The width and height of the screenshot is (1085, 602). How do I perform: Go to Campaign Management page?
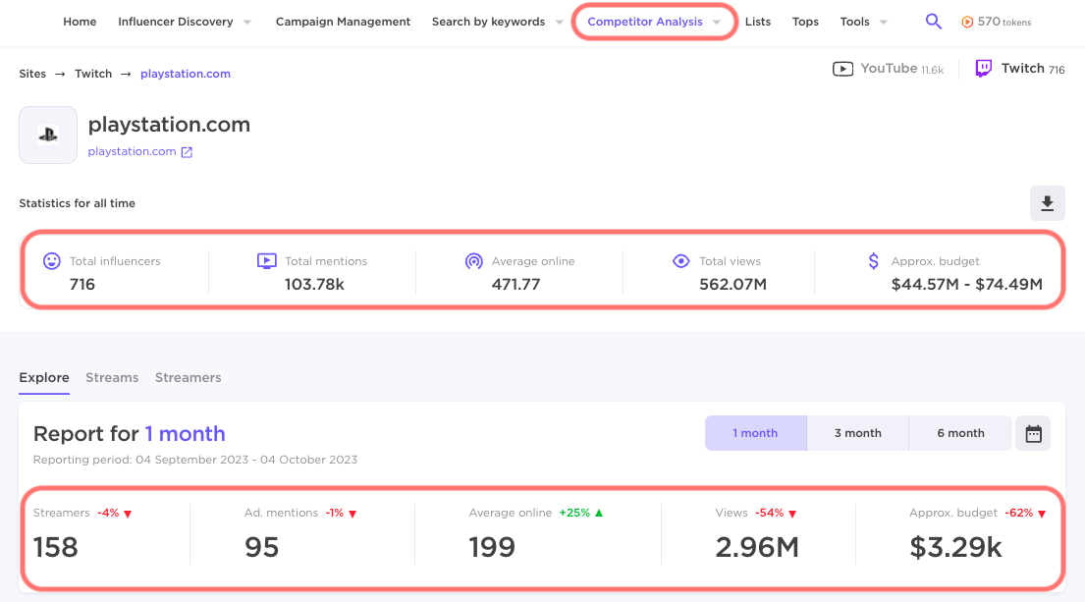click(343, 22)
